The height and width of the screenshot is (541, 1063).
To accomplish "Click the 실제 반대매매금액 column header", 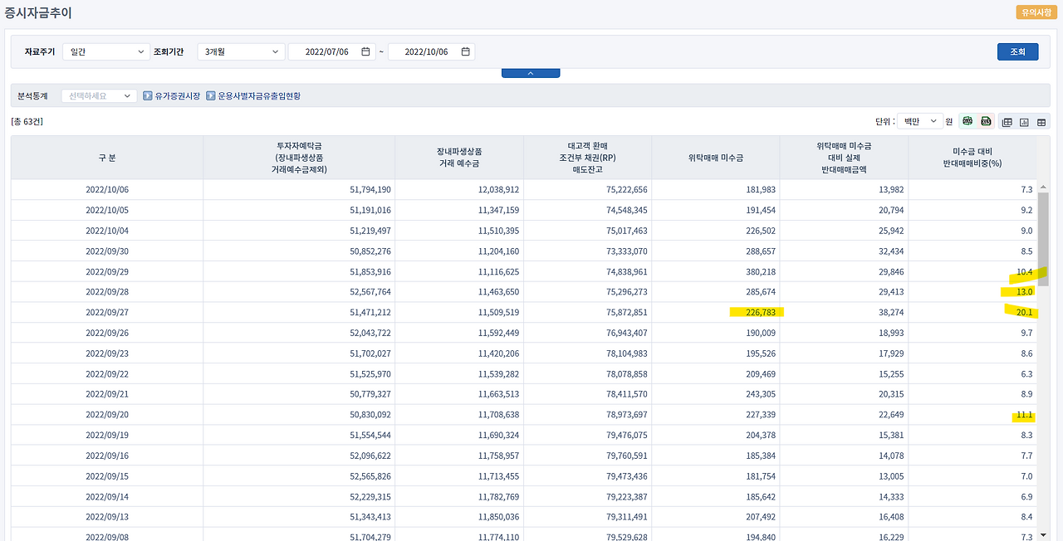I will (x=844, y=158).
